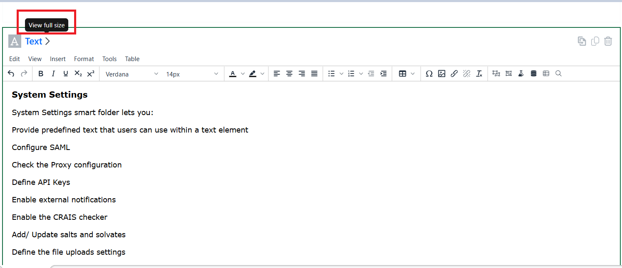Expand the bullet list style dropdown arrow
Screen dimensions: 622x268
341,74
